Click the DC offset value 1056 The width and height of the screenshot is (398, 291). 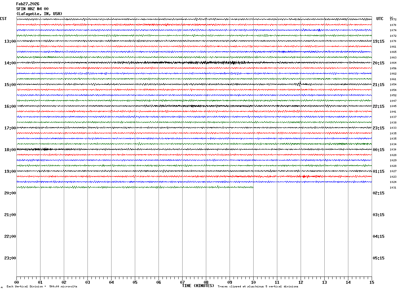coord(393,68)
